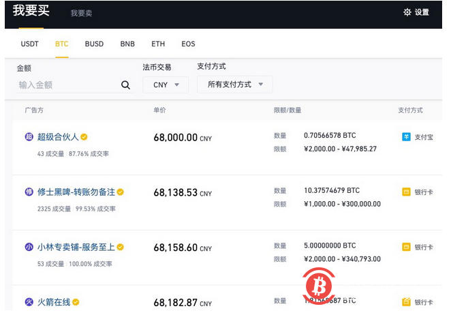Click the 超级合伙人 avatar icon
Screen dimensions: 451x313
click(29, 137)
